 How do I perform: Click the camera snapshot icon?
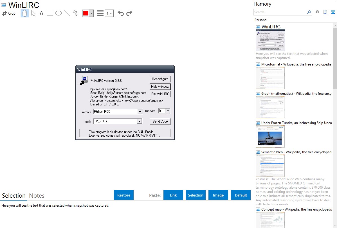click(317, 12)
